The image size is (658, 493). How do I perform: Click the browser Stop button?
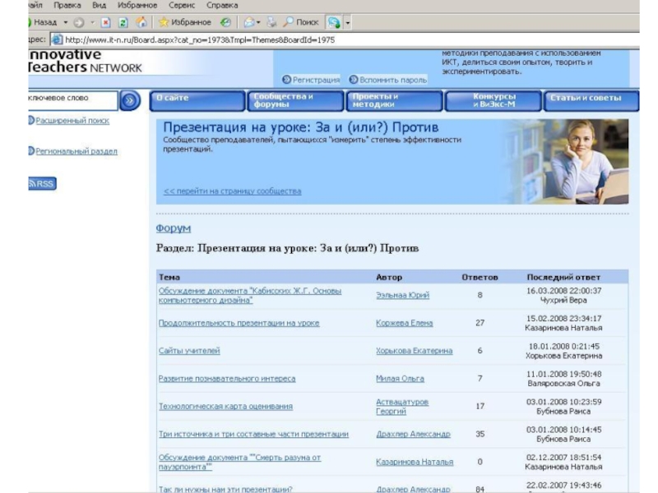pyautogui.click(x=106, y=22)
